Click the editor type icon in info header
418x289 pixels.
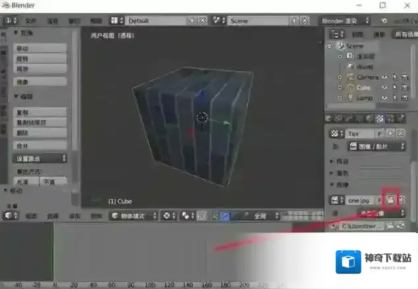point(9,20)
